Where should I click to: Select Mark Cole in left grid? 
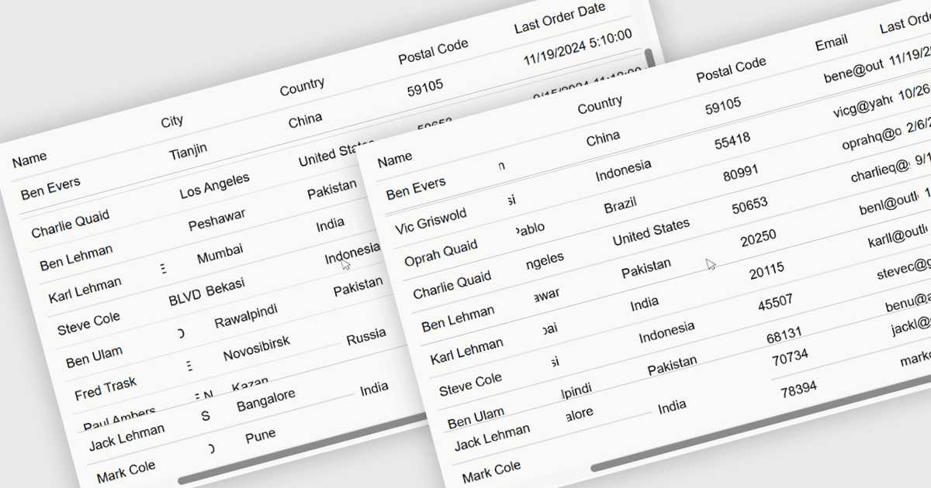[x=126, y=472]
